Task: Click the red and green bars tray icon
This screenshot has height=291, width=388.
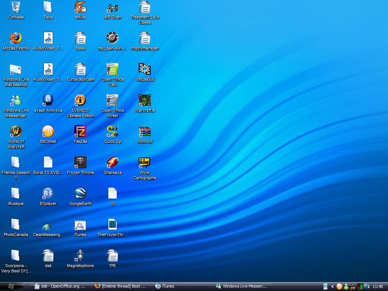Action: (360, 286)
